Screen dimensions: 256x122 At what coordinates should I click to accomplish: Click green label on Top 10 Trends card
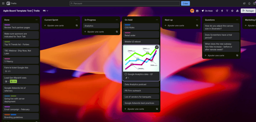pos(7,42)
